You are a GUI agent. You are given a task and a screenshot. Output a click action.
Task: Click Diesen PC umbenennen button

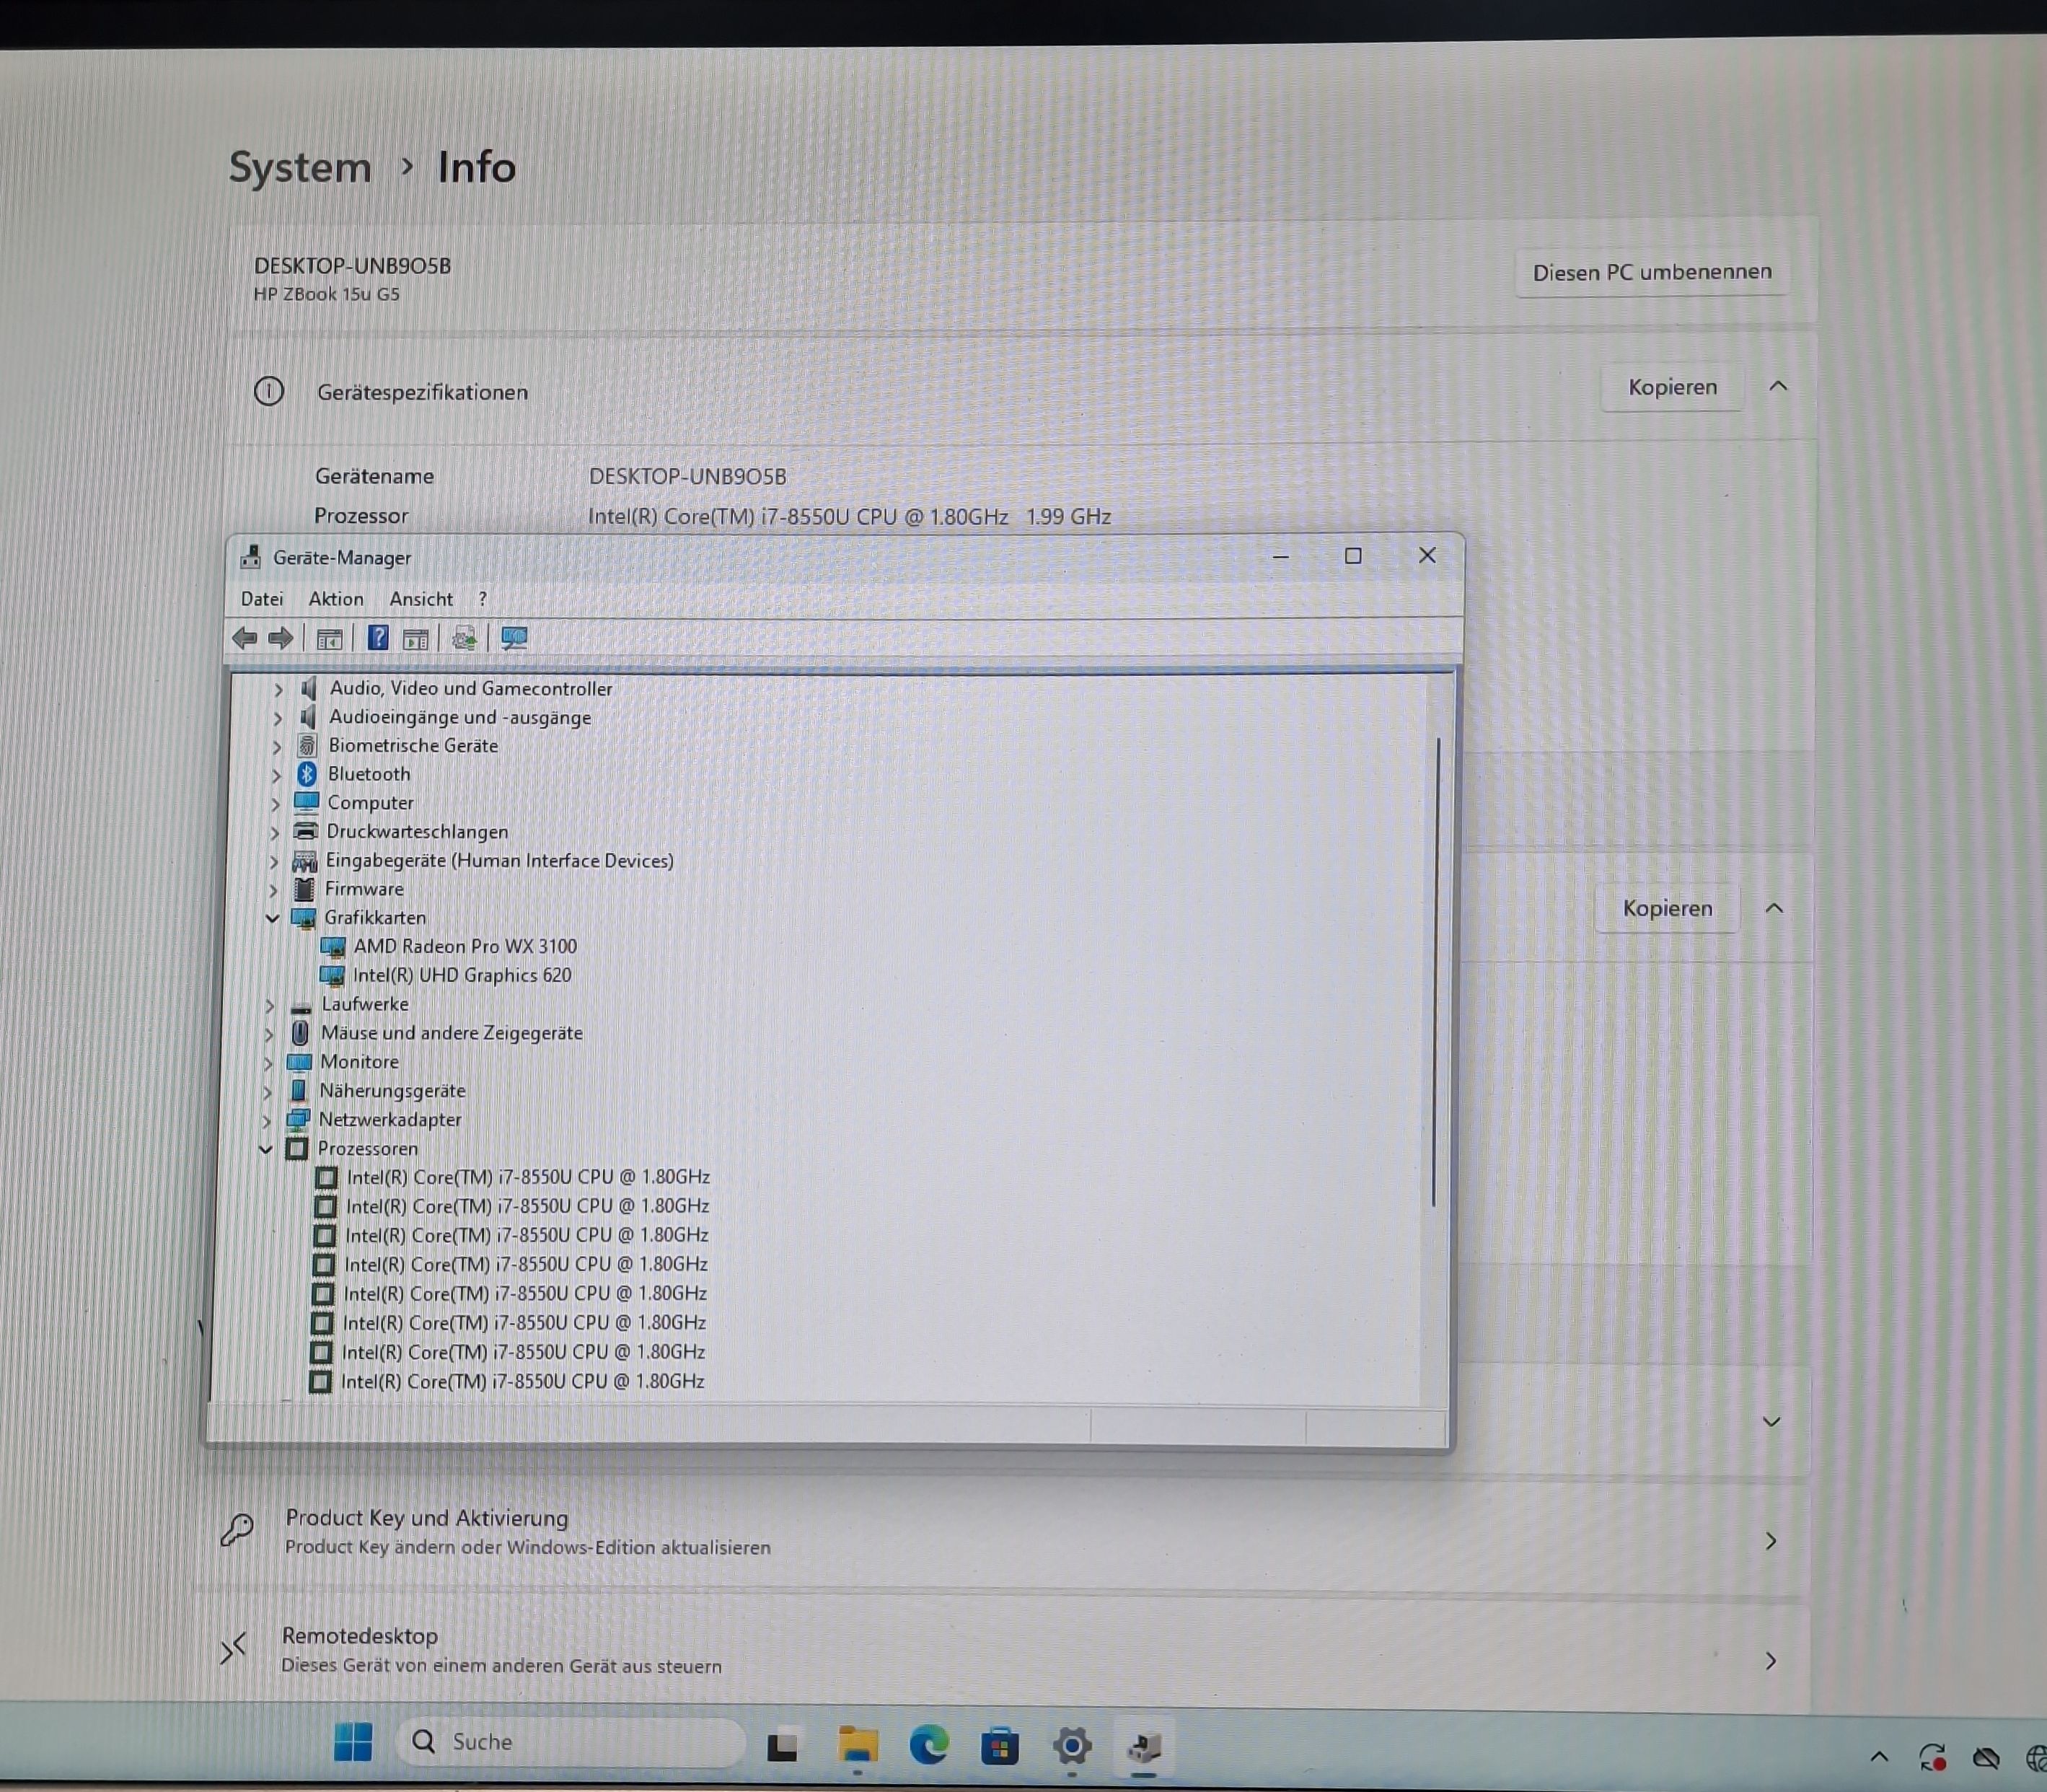tap(1652, 272)
